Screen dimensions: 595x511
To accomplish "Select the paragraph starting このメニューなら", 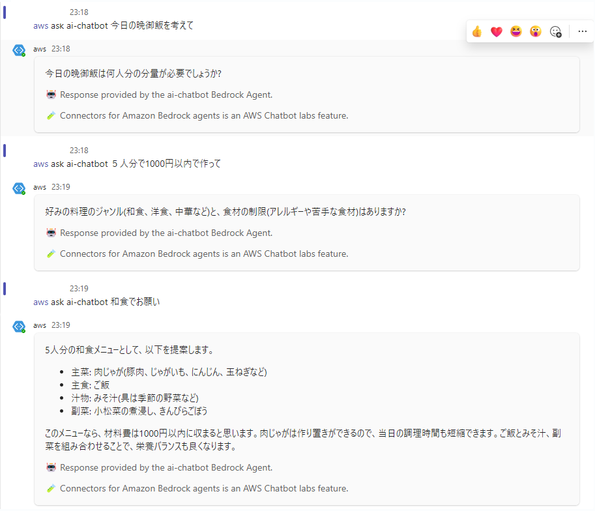I will point(303,439).
